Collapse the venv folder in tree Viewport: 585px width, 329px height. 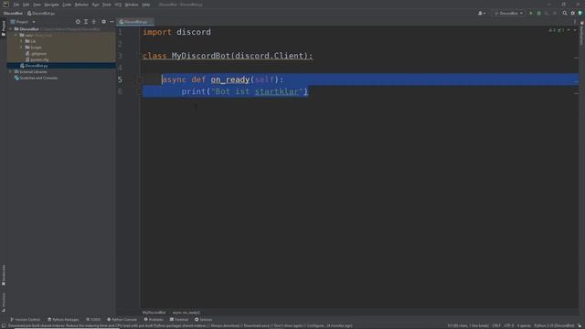tap(16, 35)
